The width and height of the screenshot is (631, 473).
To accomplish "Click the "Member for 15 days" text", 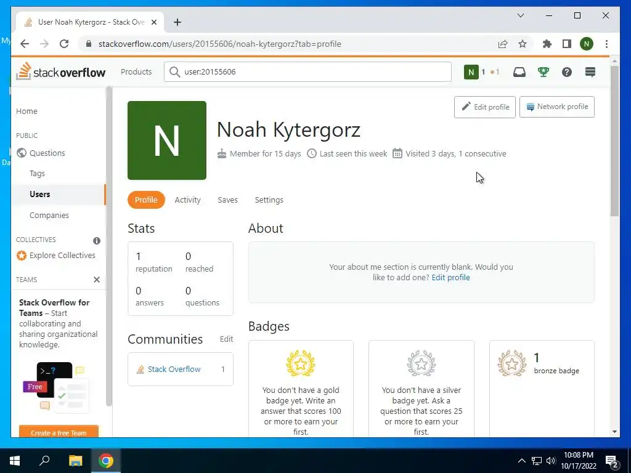I will click(x=265, y=153).
